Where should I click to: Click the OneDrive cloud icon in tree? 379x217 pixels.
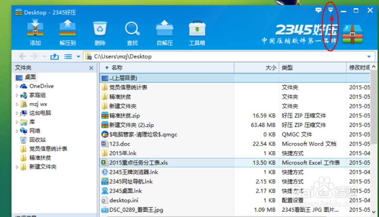click(x=23, y=86)
